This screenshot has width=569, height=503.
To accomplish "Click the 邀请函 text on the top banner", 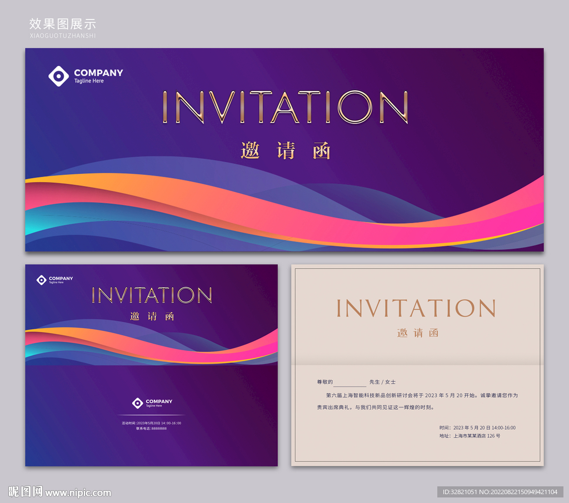I will coord(286,150).
